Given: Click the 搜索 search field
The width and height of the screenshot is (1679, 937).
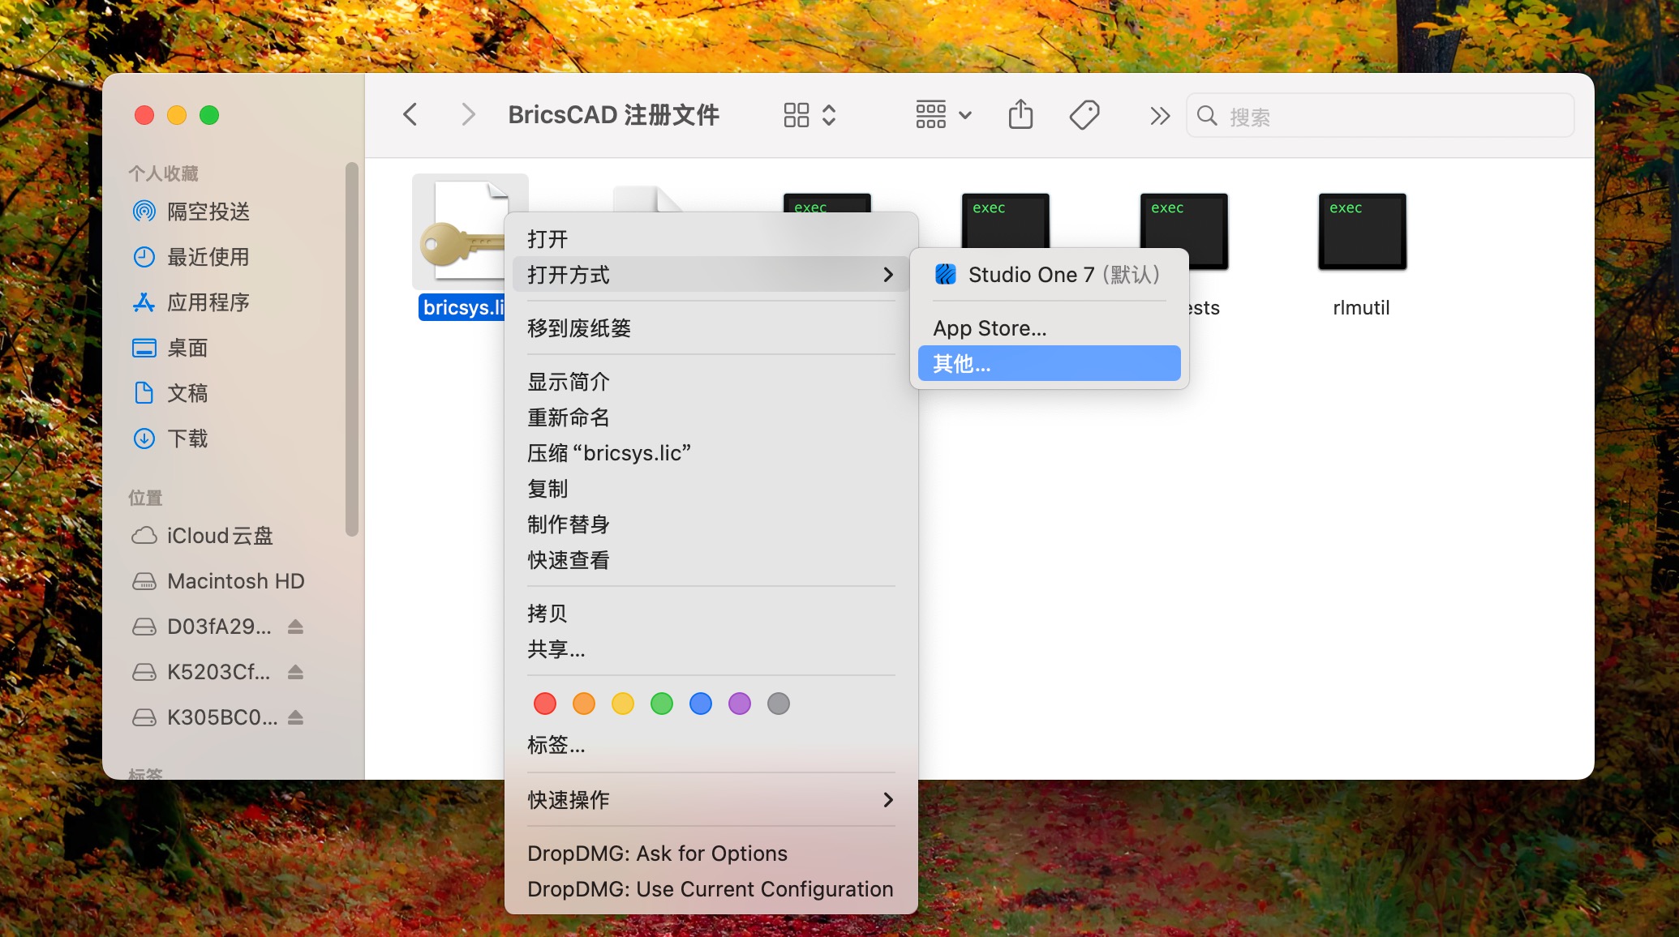Looking at the screenshot, I should click(x=1379, y=117).
